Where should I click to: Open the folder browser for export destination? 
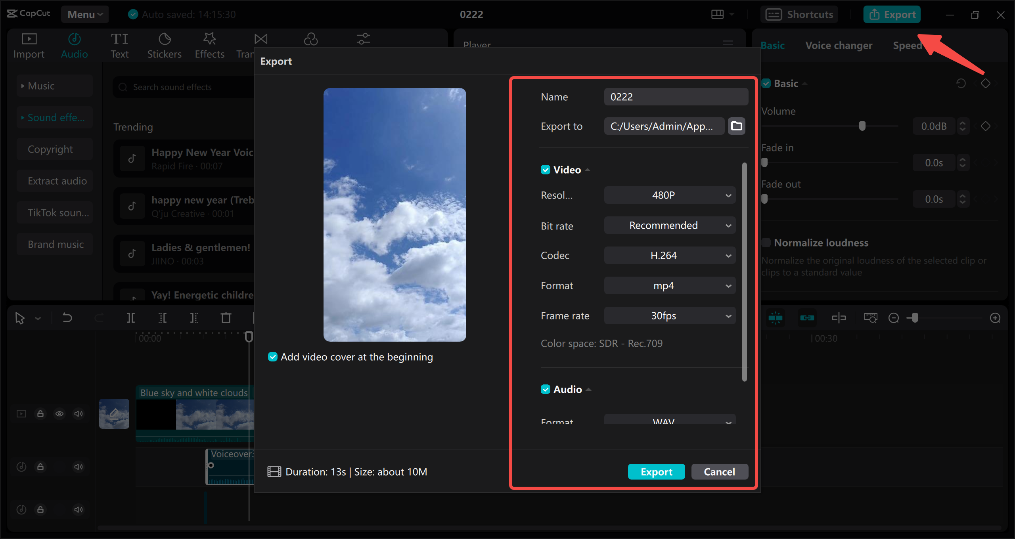[736, 126]
